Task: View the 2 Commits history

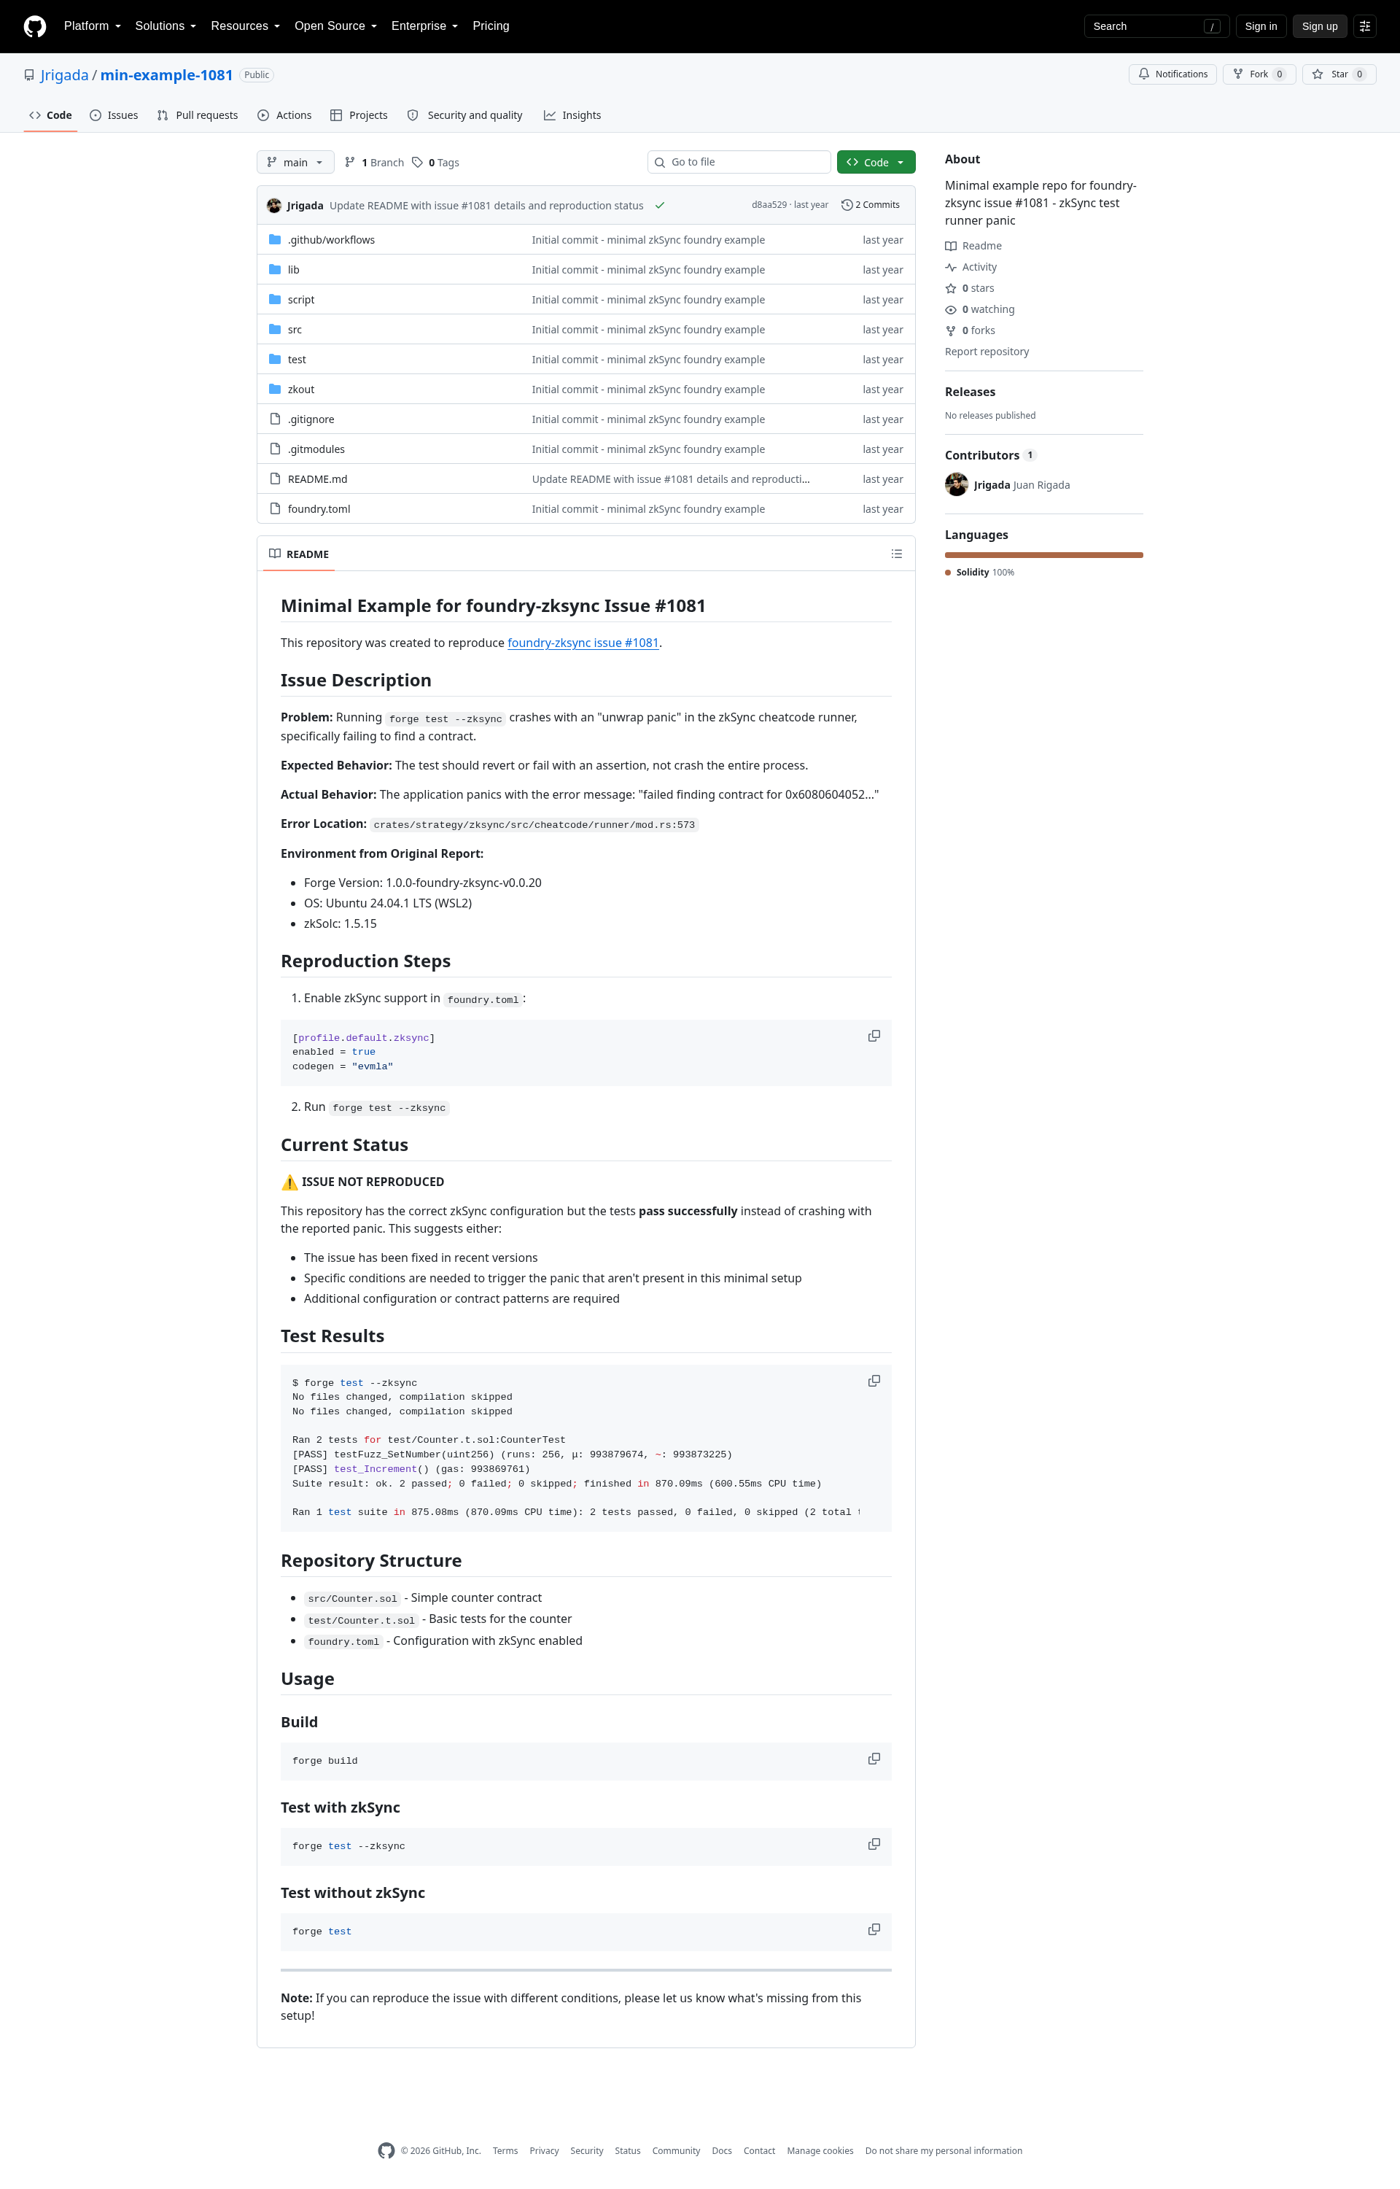Action: pyautogui.click(x=870, y=206)
